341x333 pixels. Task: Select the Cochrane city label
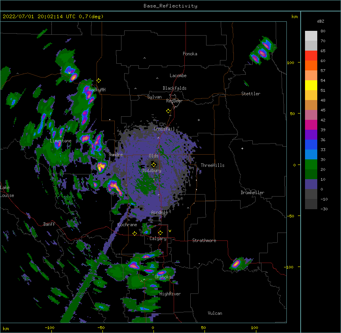pos(127,225)
